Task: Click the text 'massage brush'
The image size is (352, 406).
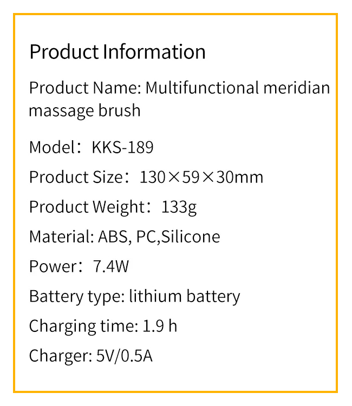Action: (84, 110)
